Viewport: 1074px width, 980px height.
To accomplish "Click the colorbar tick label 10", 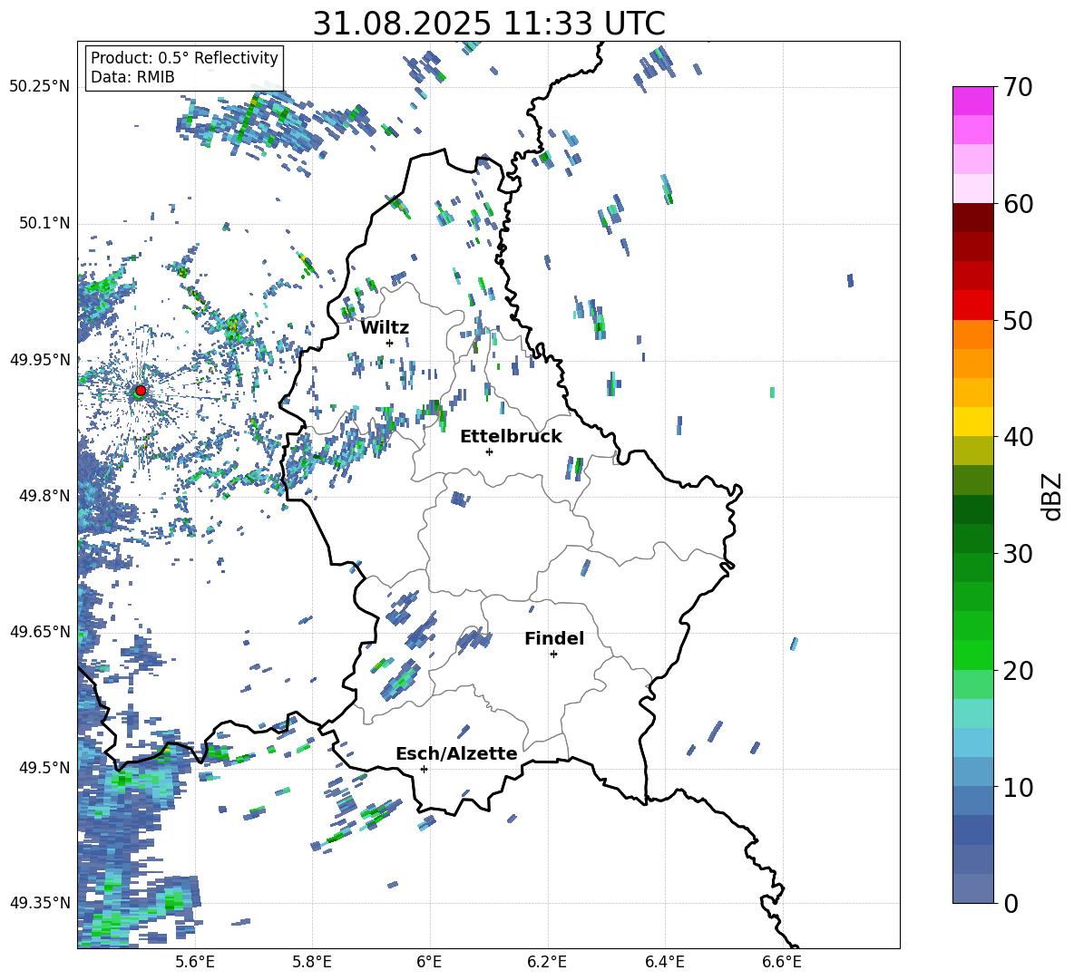I will click(x=1017, y=787).
